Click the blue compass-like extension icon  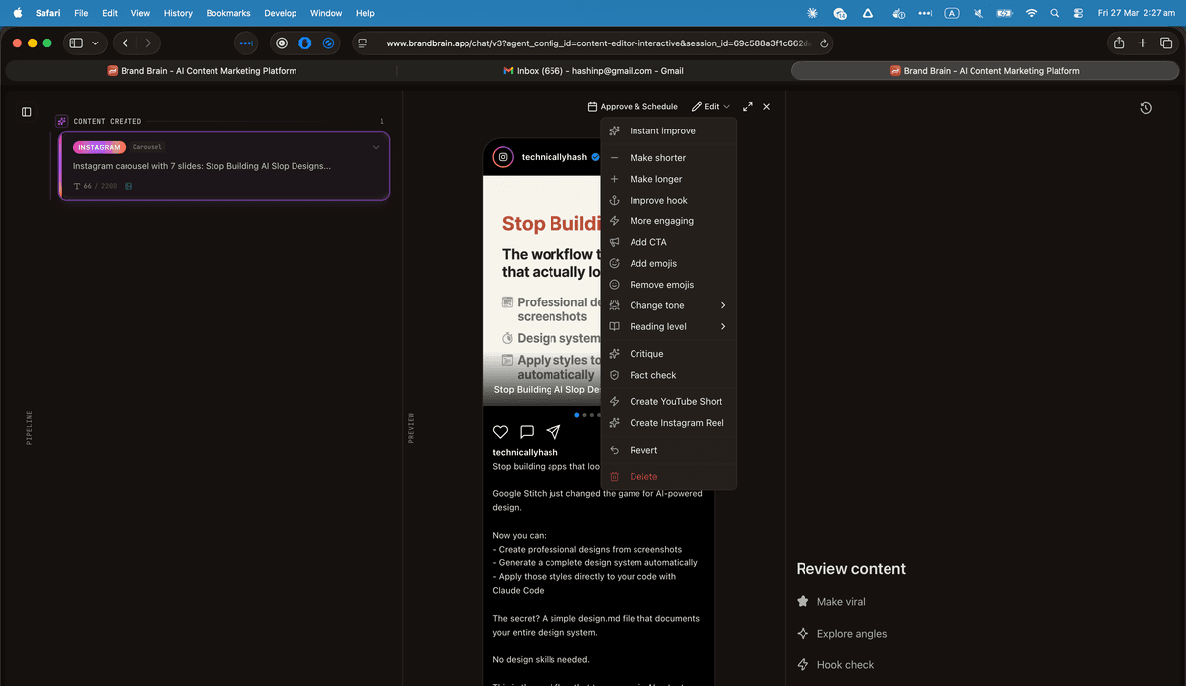click(x=329, y=43)
